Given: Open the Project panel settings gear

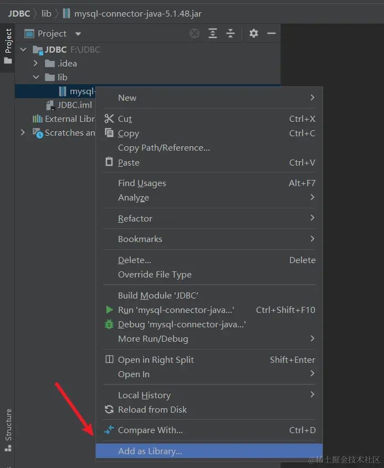Looking at the screenshot, I should click(x=254, y=34).
